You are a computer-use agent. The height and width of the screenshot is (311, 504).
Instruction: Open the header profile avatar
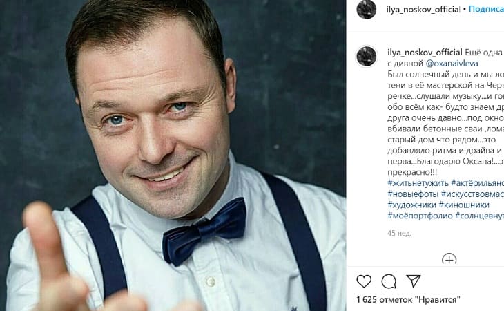367,9
